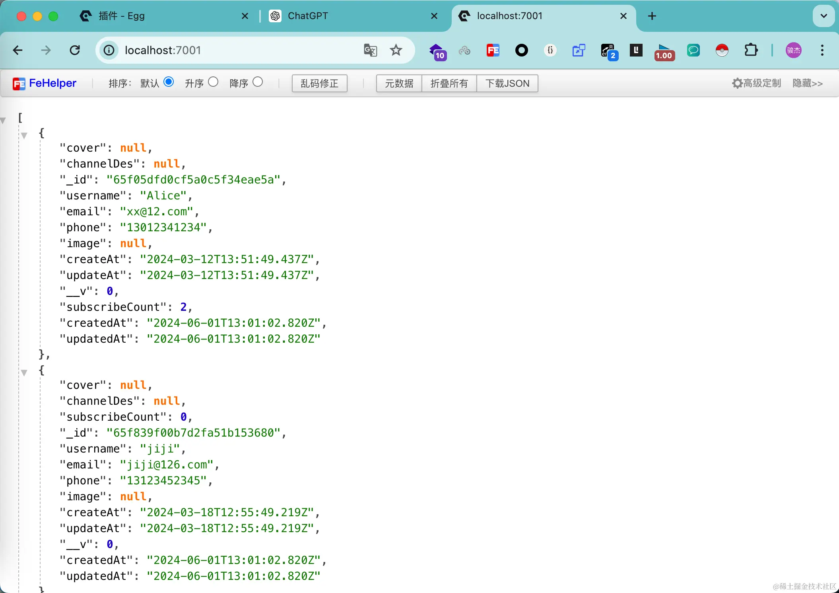Click the FeHelper extension icon in toolbar

[x=493, y=51]
